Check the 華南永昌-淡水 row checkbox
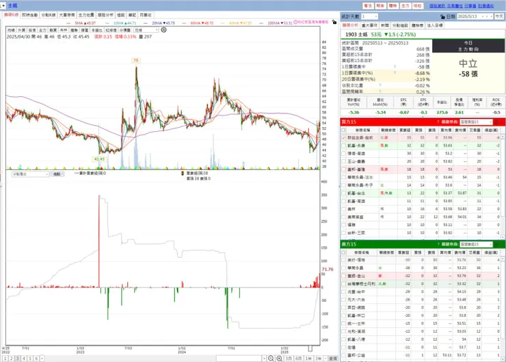 click(343, 178)
